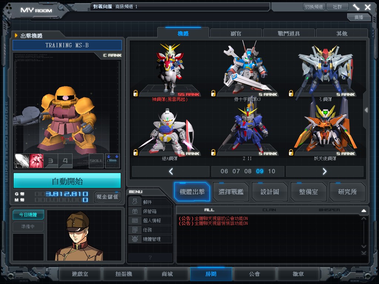Select current unit page 09
The width and height of the screenshot is (379, 284).
point(259,171)
